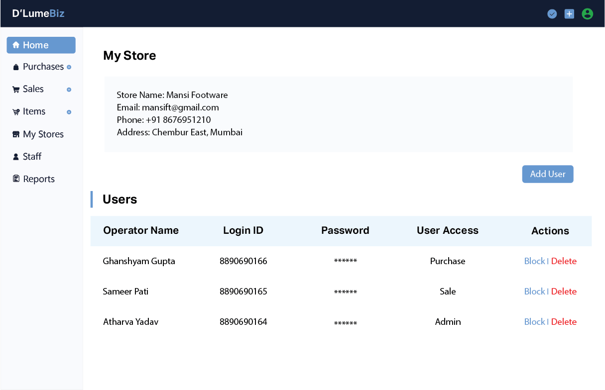Select the Purchases bag icon in the sidebar
The height and width of the screenshot is (390, 605).
(15, 66)
